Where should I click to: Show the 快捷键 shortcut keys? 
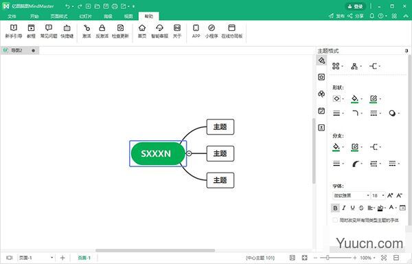[67, 32]
